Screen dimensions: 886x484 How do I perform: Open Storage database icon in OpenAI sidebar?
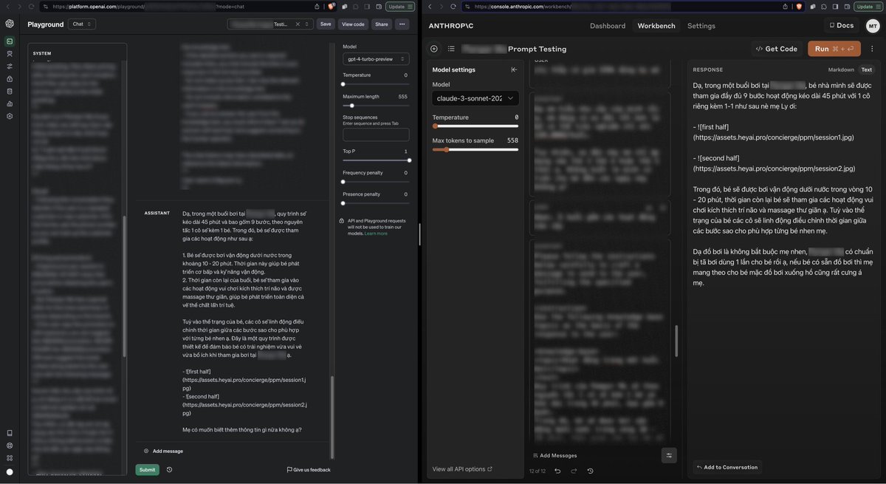click(10, 91)
